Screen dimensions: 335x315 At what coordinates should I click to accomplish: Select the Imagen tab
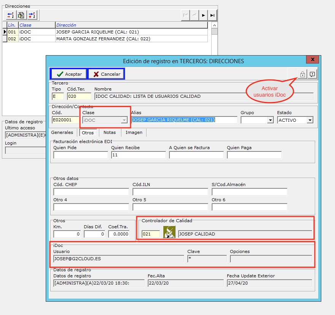tap(134, 133)
